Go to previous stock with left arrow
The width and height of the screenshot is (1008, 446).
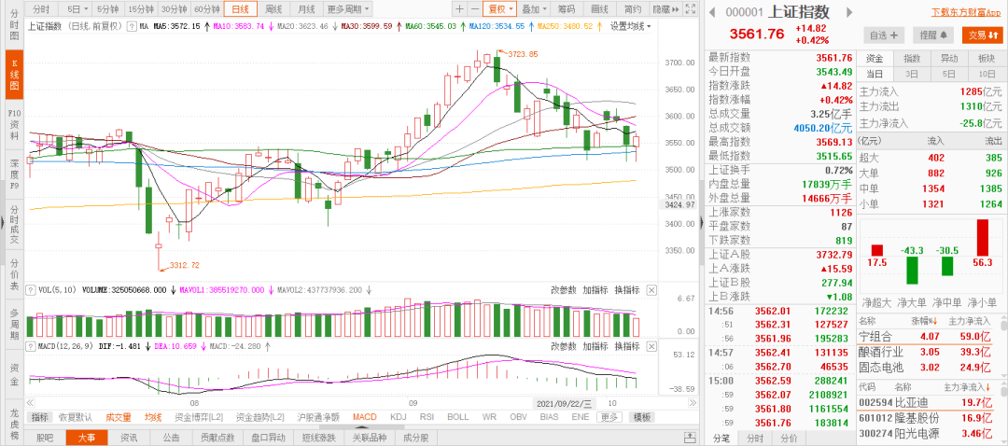pos(713,12)
